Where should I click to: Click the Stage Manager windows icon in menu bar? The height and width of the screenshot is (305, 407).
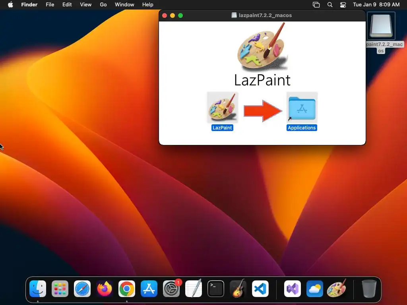[316, 5]
